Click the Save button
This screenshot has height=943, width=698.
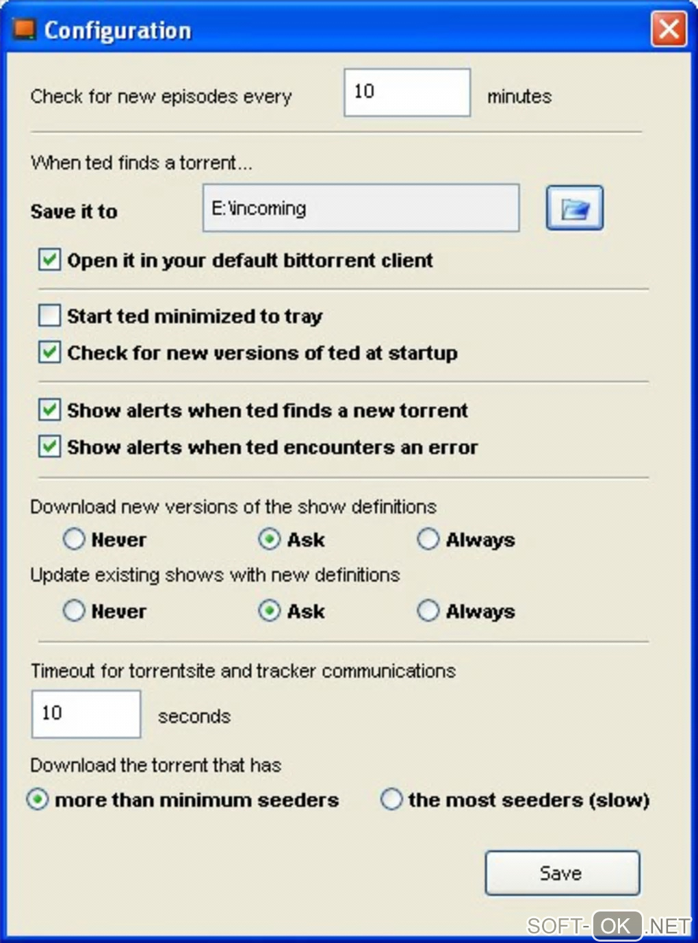(x=562, y=873)
